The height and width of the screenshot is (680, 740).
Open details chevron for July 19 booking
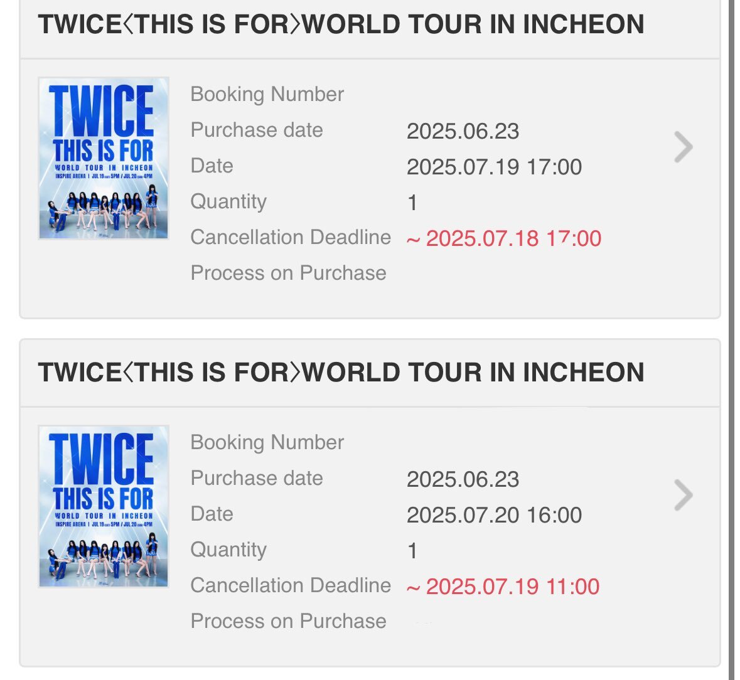coord(684,147)
